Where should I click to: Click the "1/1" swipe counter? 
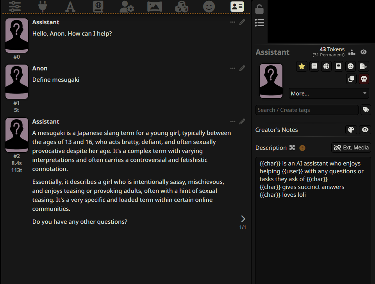pyautogui.click(x=243, y=227)
